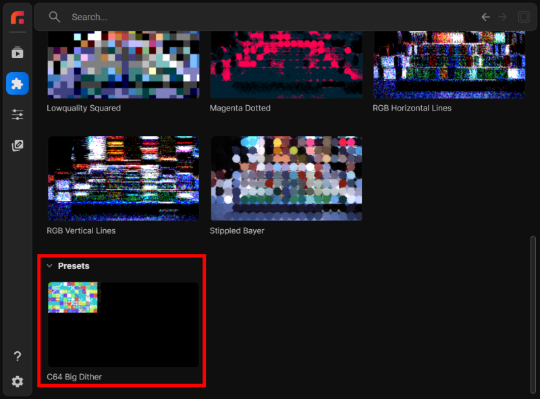The height and width of the screenshot is (399, 540).
Task: Go forward with the right arrow
Action: click(502, 17)
